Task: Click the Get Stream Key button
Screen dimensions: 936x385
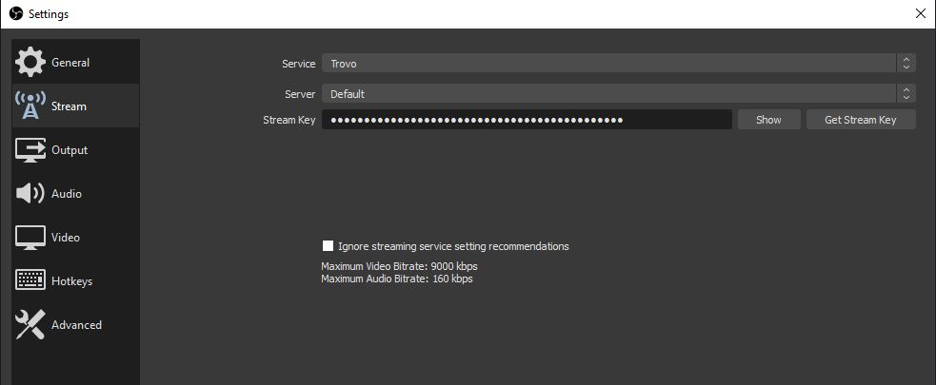Action: (x=860, y=120)
